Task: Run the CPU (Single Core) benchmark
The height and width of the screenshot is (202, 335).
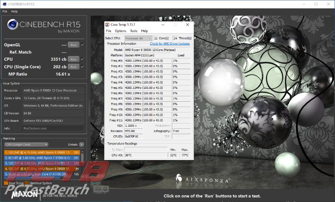Action: [74, 67]
